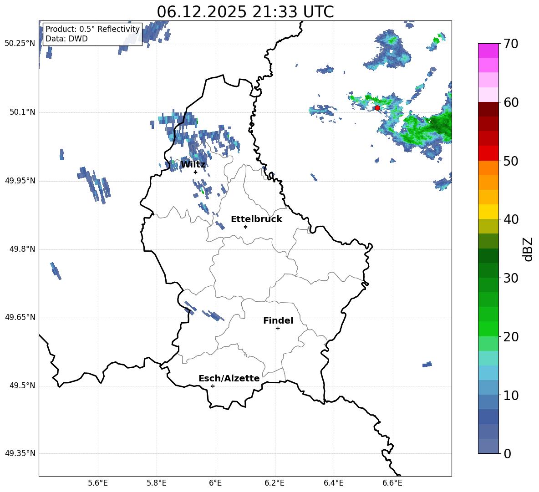Click the magenta swatch atop the colorbar
Image resolution: width=539 pixels, height=492 pixels.
point(488,51)
